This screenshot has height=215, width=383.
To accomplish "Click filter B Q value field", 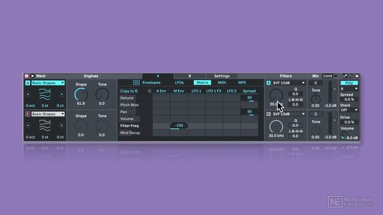I will coord(295,125).
